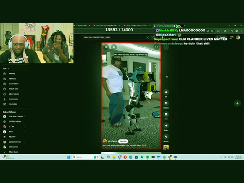
Task: Open the browser extensions puzzle icon
Action: (x=218, y=31)
